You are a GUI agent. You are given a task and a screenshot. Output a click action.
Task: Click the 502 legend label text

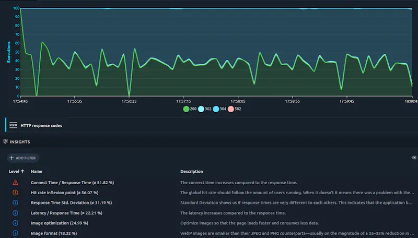click(x=238, y=109)
